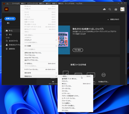Expand the カラーを編集 submenu
This screenshot has width=129, height=114.
coord(39,46)
